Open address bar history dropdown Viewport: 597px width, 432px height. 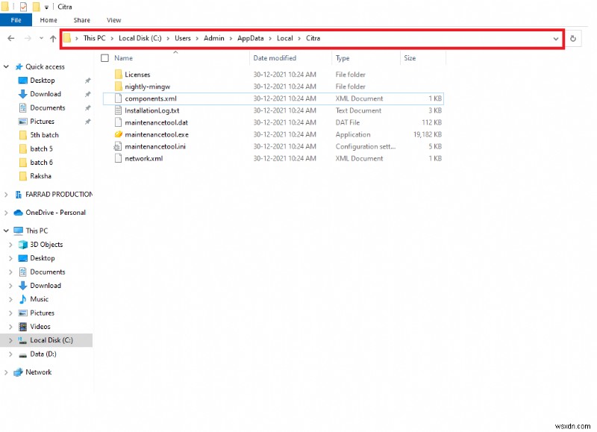(555, 39)
